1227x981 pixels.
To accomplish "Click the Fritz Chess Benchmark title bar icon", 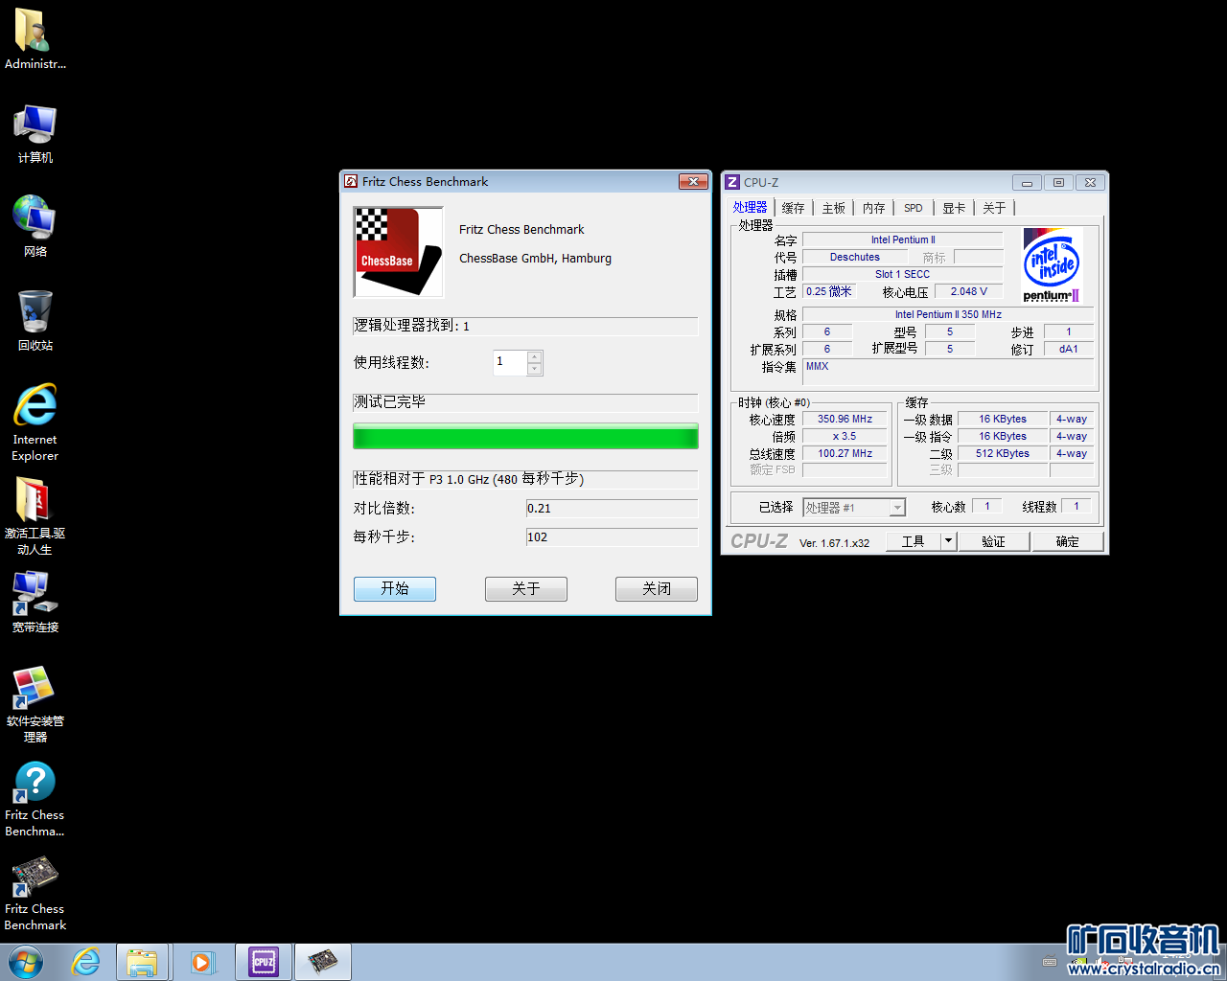I will [x=351, y=181].
